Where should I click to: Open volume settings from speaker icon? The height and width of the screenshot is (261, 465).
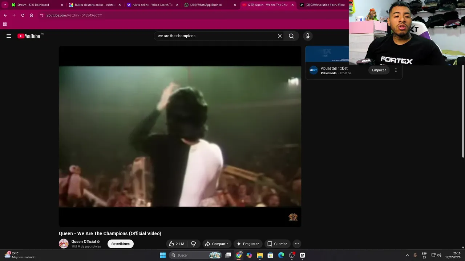[x=439, y=255]
